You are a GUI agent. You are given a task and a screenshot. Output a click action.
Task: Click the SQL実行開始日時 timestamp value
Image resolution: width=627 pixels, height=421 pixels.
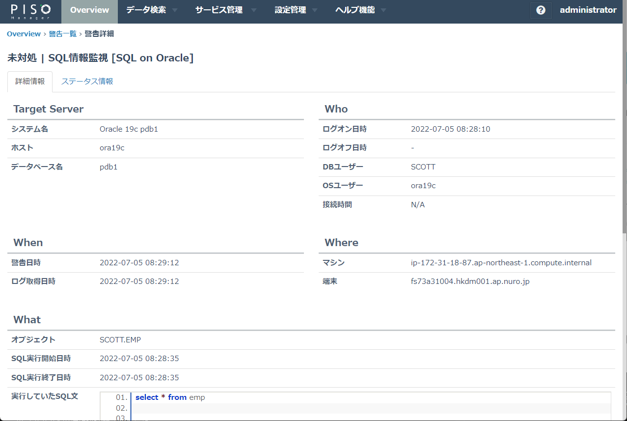click(x=139, y=359)
